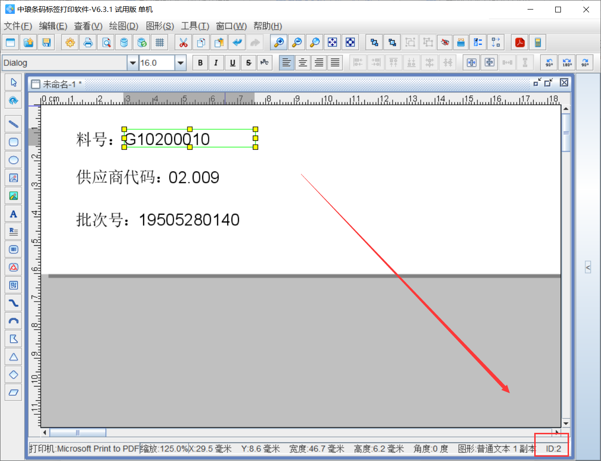The image size is (601, 461).
Task: Select the straight line drawing tool
Action: (13, 124)
